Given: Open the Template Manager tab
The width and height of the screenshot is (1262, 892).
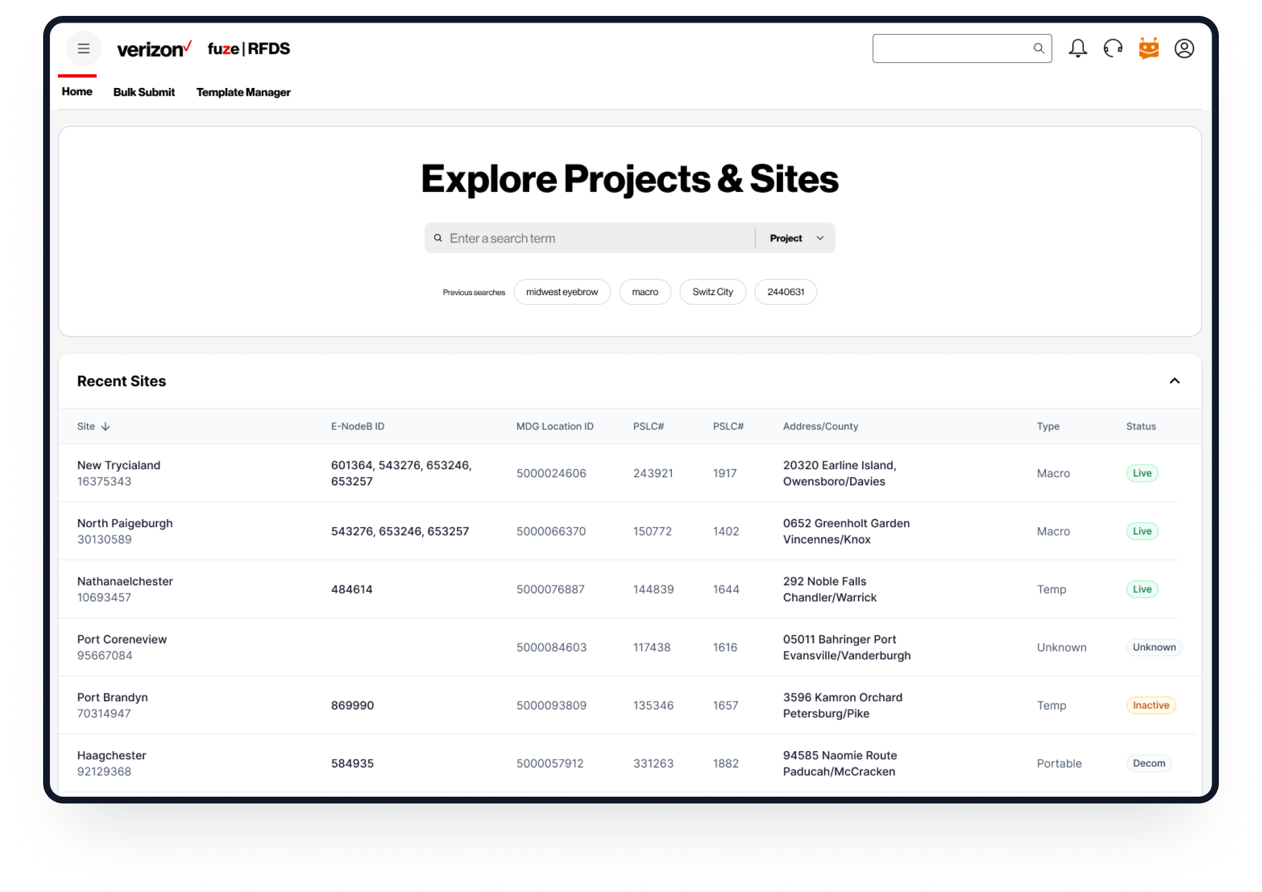Looking at the screenshot, I should (x=243, y=92).
